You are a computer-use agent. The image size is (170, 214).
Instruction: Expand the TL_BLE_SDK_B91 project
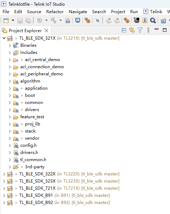tap(4, 195)
